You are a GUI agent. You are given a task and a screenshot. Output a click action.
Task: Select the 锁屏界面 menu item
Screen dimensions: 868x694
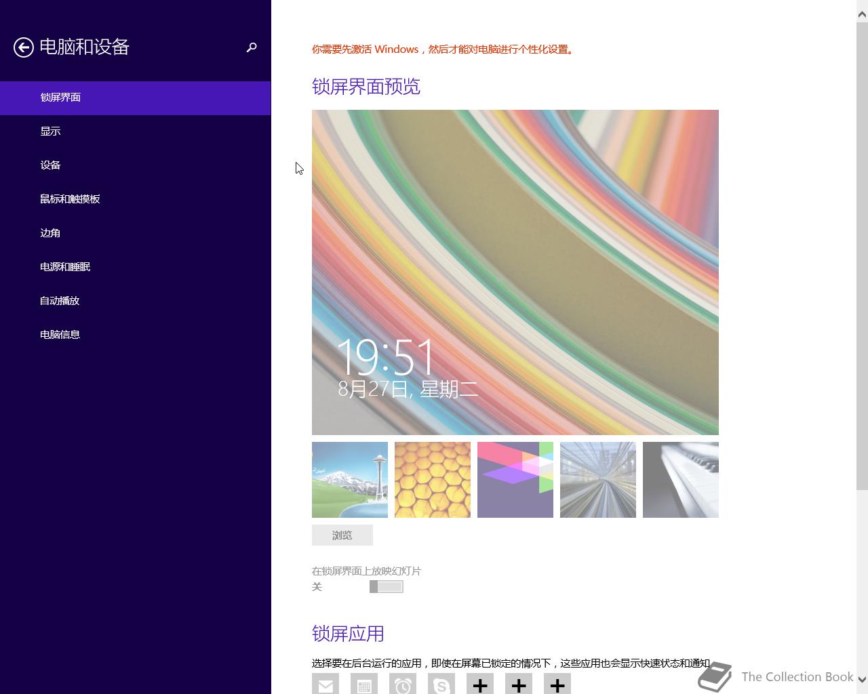pyautogui.click(x=136, y=98)
